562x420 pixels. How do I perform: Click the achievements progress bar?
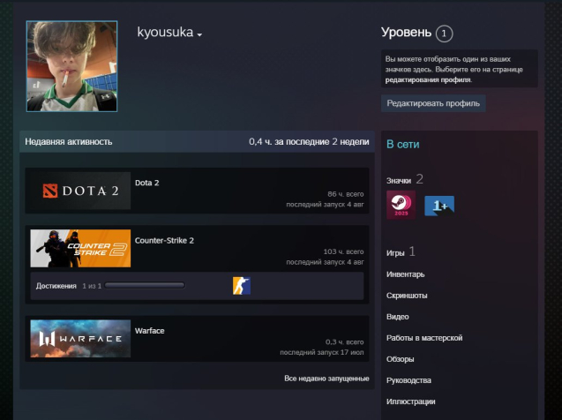click(145, 286)
